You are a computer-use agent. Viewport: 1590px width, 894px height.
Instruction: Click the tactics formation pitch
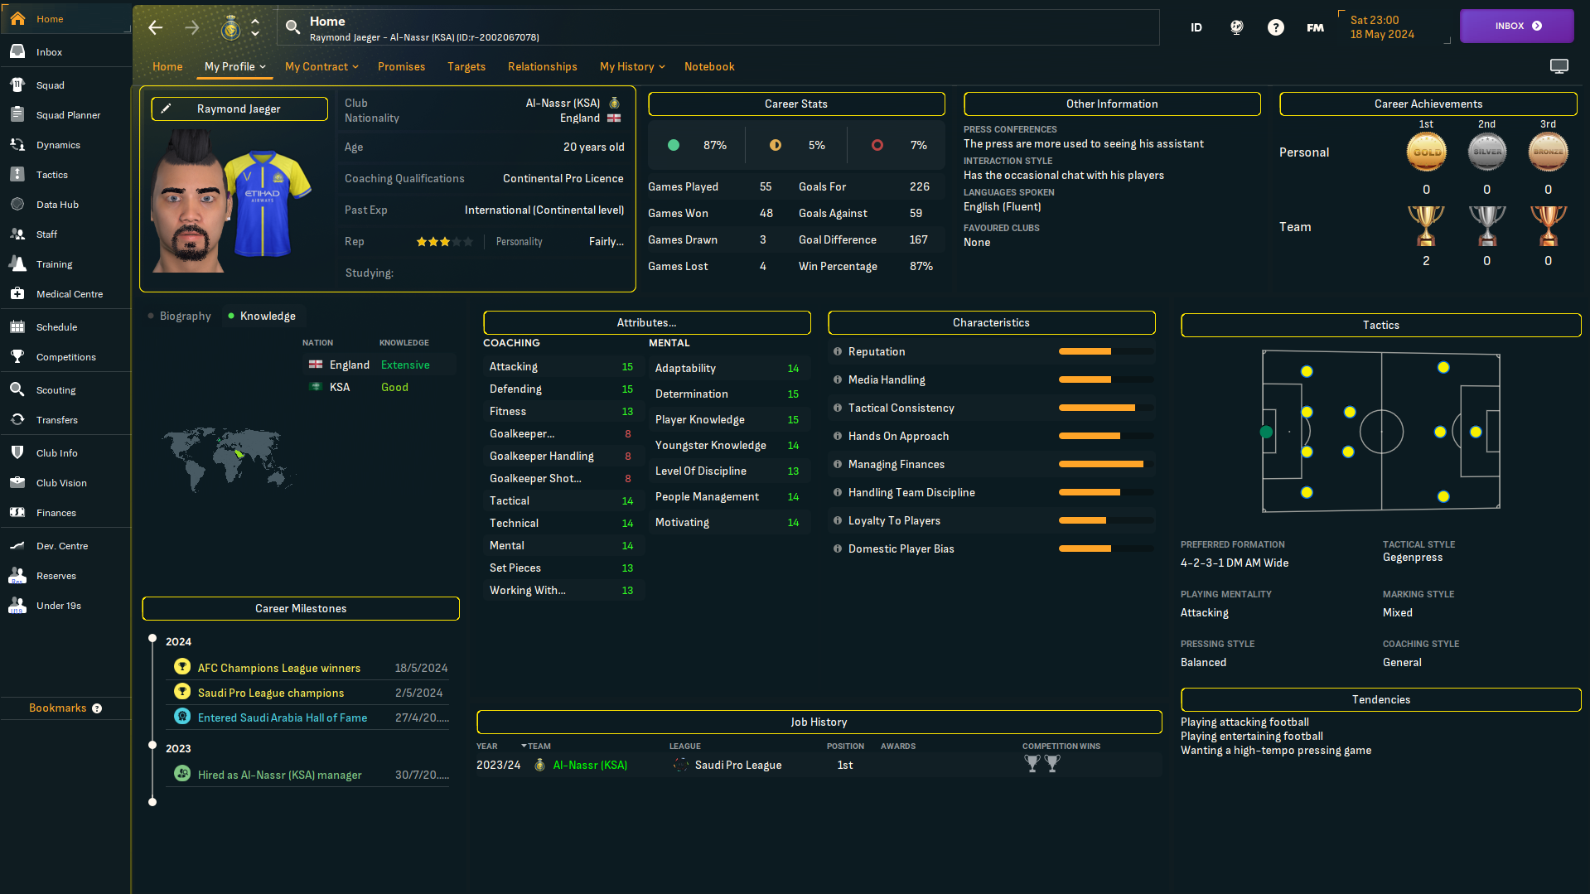tap(1381, 431)
